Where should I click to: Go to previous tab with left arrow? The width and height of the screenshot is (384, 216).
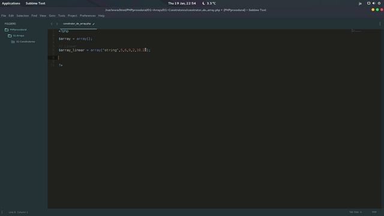point(52,24)
